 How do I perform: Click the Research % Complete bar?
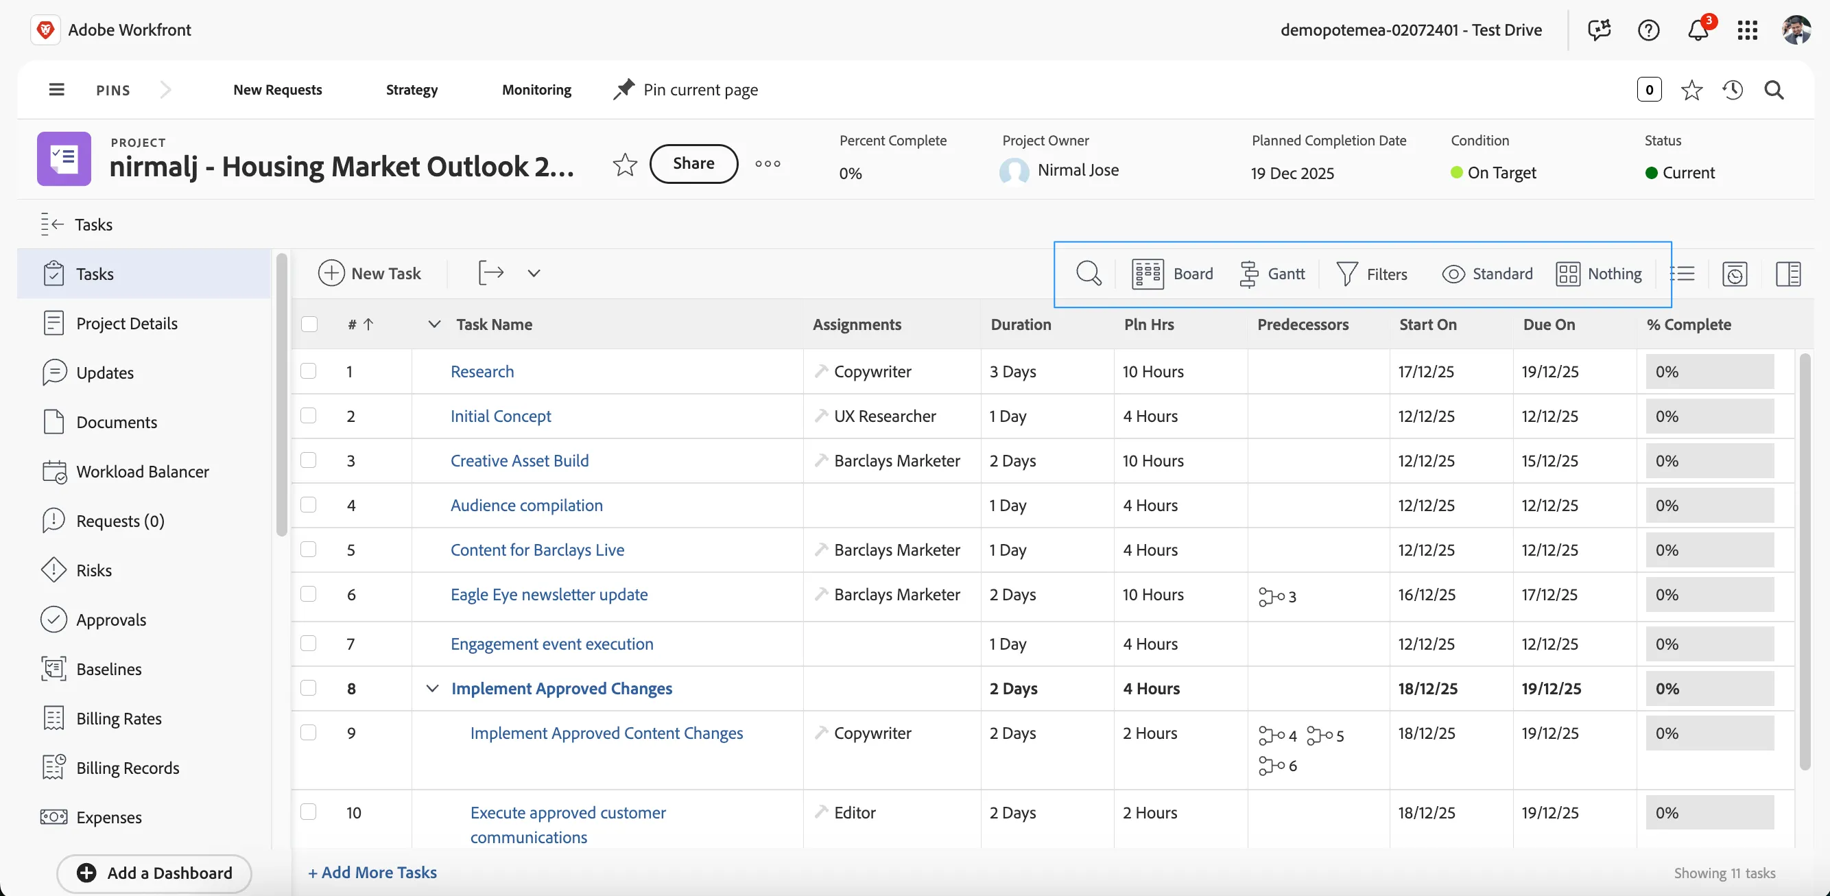(x=1709, y=371)
